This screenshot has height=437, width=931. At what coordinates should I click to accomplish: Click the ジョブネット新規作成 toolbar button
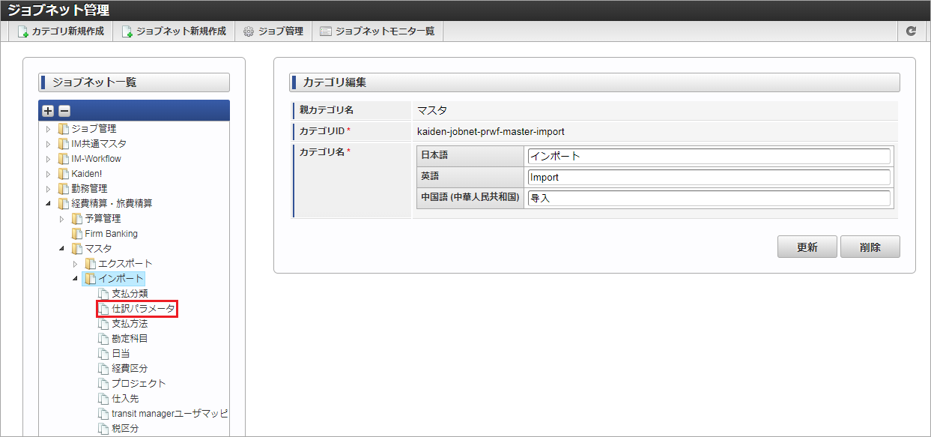point(174,31)
